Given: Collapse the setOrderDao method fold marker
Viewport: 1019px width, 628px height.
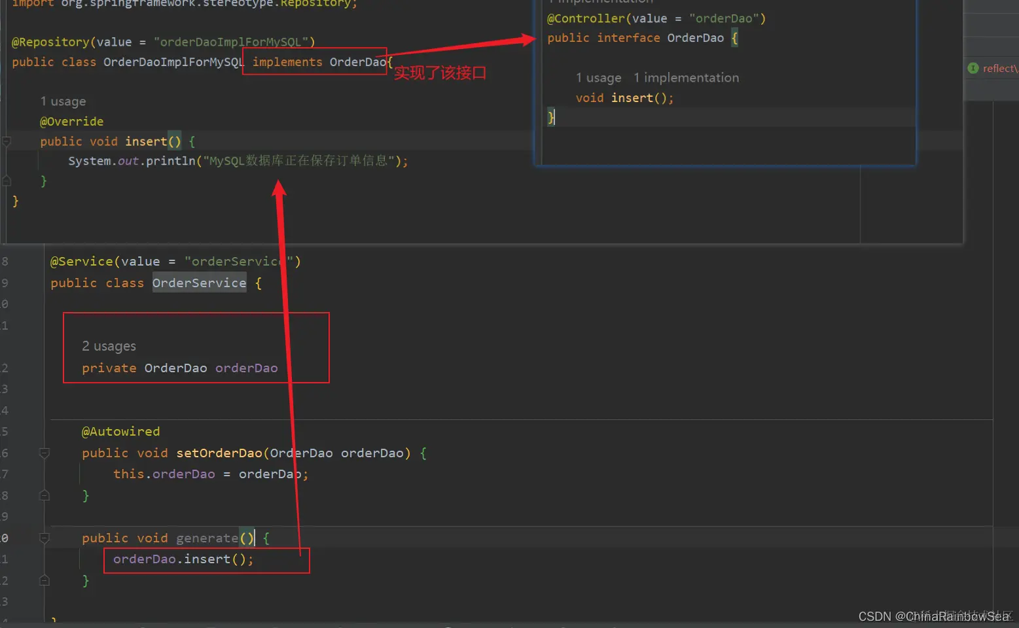Looking at the screenshot, I should tap(45, 453).
